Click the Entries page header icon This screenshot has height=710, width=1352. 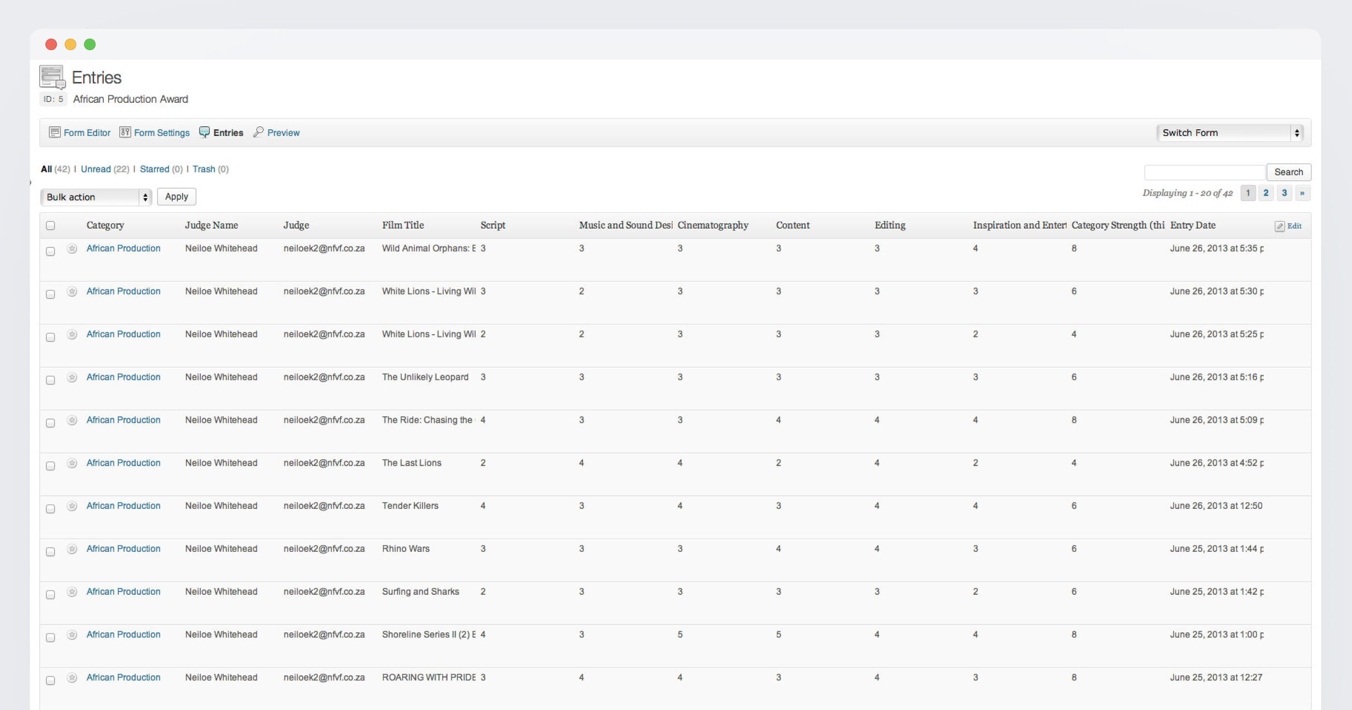click(x=52, y=78)
